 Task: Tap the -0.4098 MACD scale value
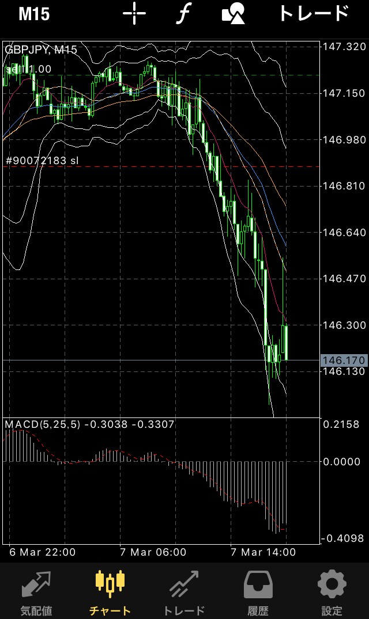(x=342, y=538)
